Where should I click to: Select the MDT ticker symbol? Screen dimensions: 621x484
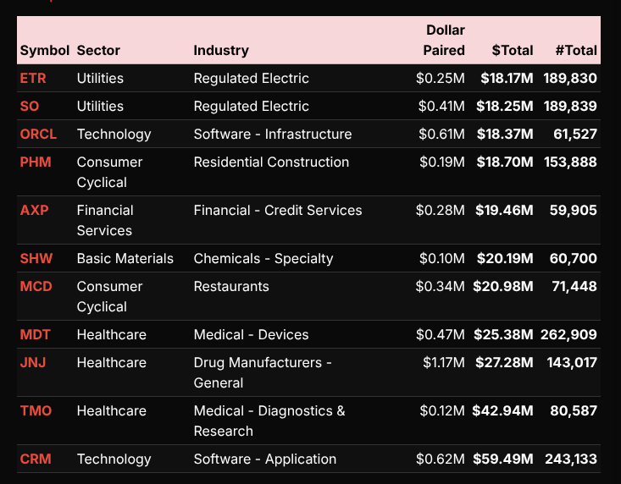point(36,335)
